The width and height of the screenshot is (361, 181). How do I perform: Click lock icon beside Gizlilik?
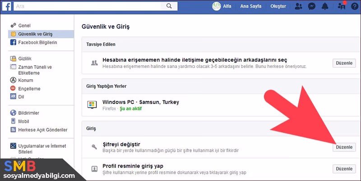pyautogui.click(x=14, y=59)
